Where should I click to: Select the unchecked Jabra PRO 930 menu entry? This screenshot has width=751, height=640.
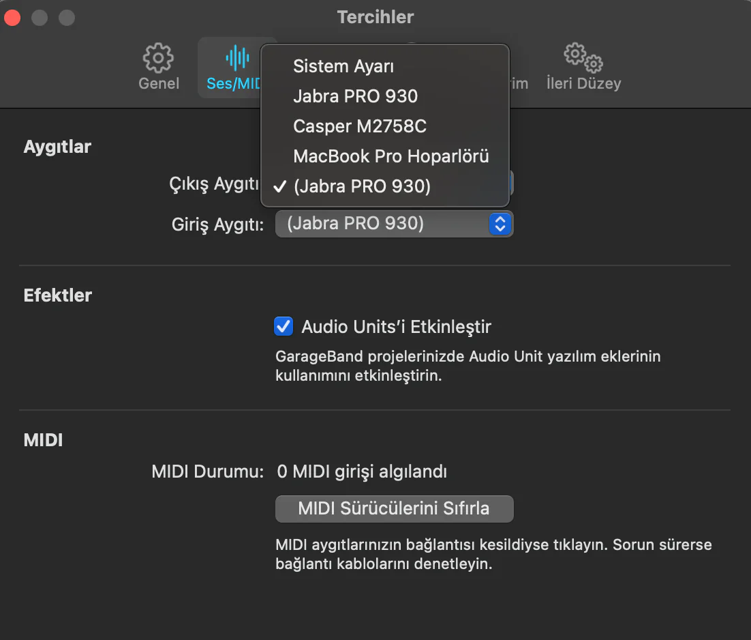[x=355, y=96]
